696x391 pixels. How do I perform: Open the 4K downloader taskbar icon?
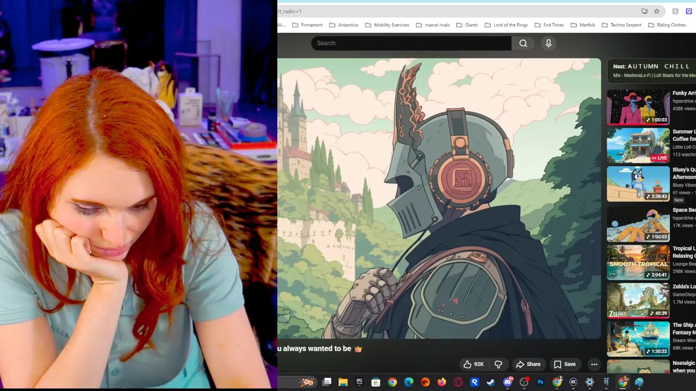(573, 382)
